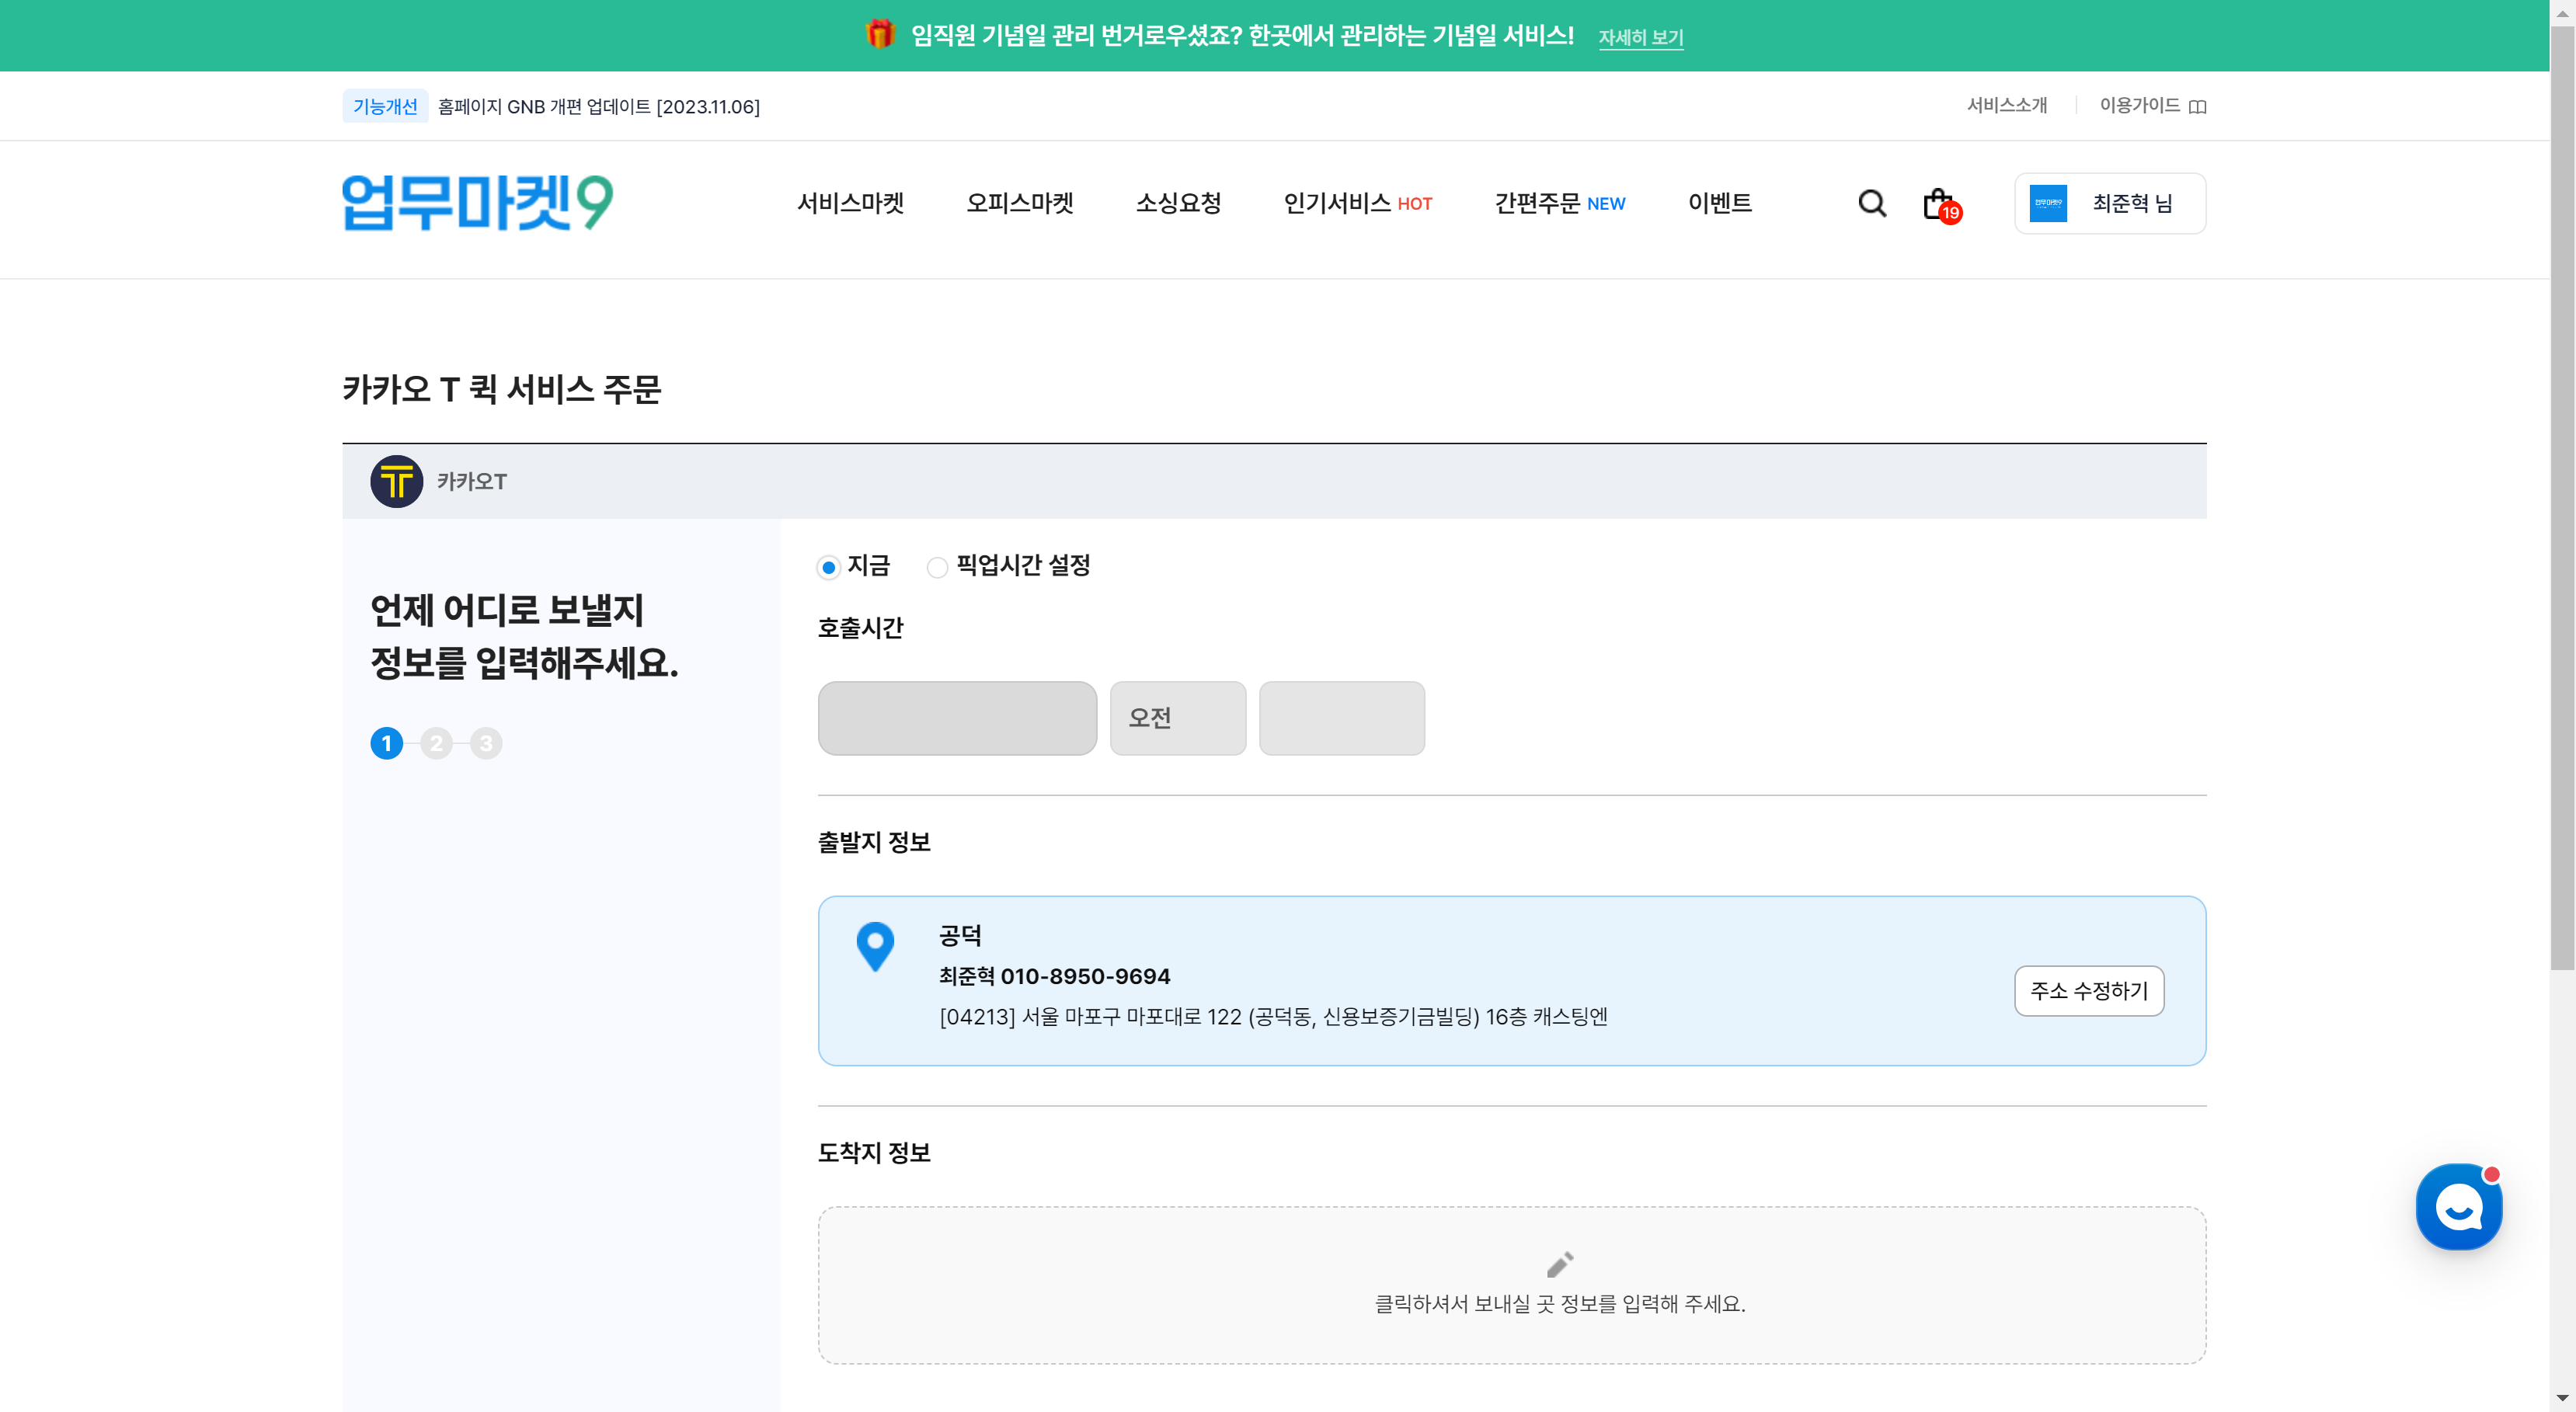Open the 이벤트 menu
Image resolution: width=2576 pixels, height=1412 pixels.
1720,203
